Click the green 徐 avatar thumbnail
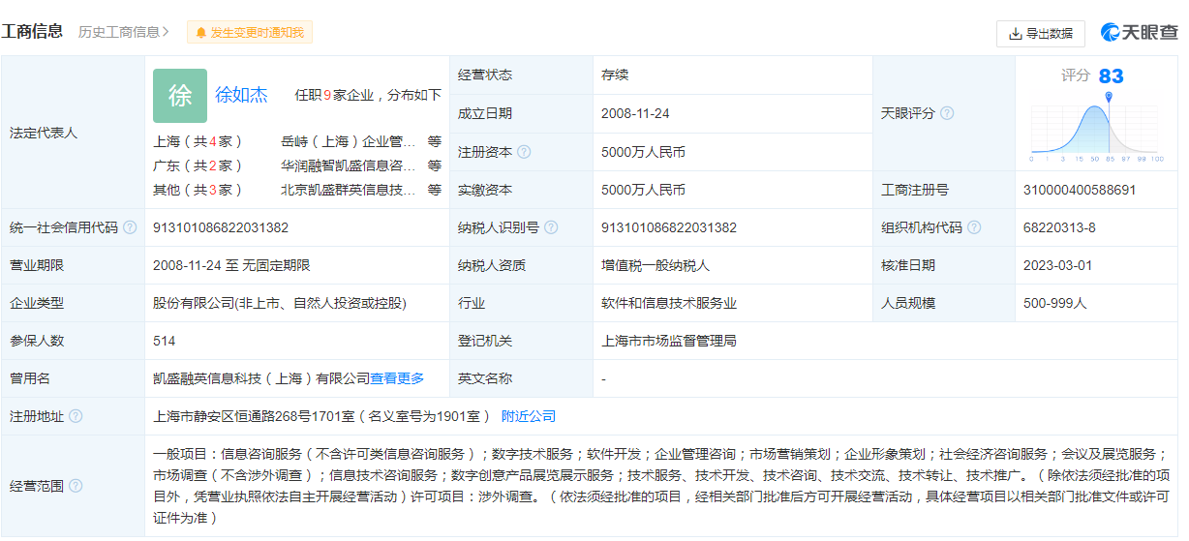Image resolution: width=1189 pixels, height=541 pixels. 180,95
